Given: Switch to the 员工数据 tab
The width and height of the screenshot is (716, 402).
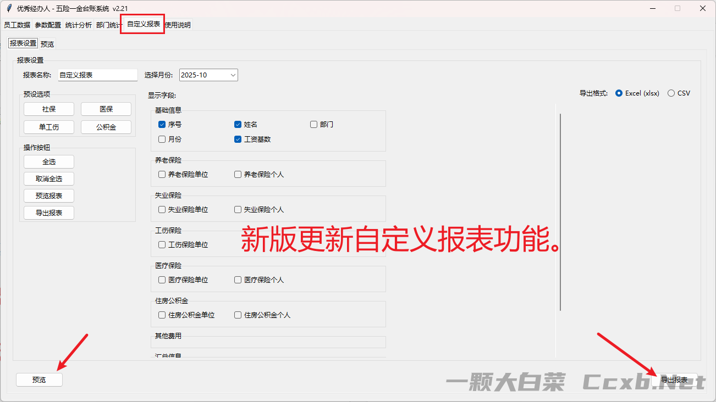Looking at the screenshot, I should click(17, 25).
